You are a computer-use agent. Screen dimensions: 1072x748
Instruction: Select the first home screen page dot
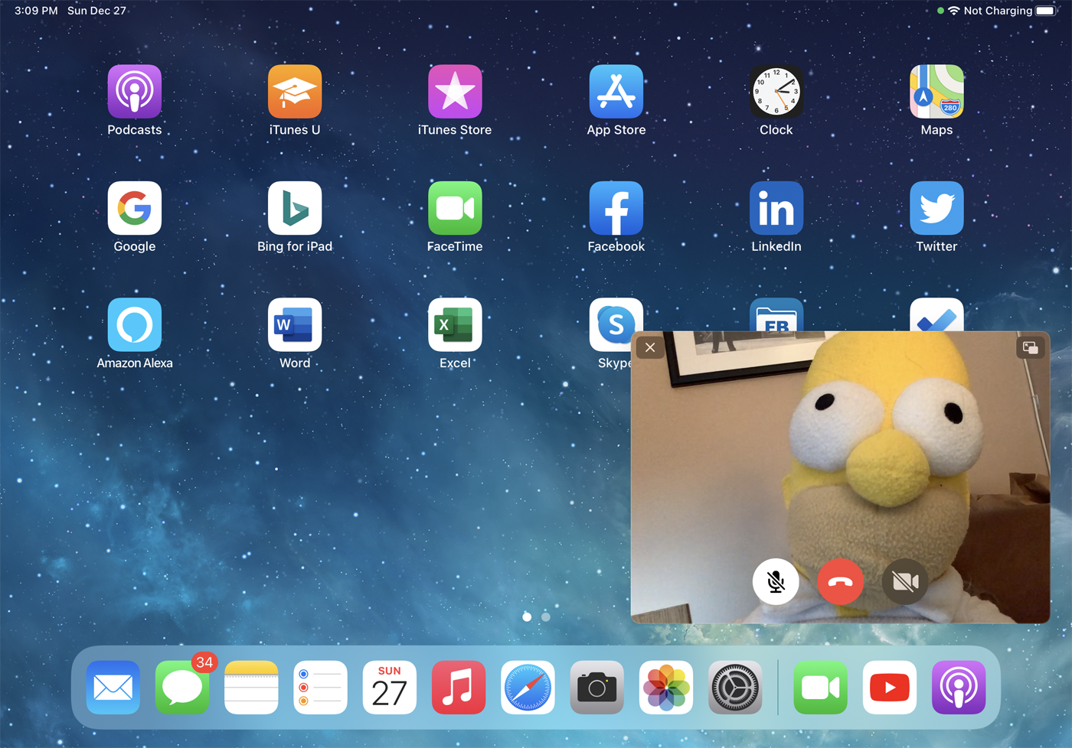point(527,616)
